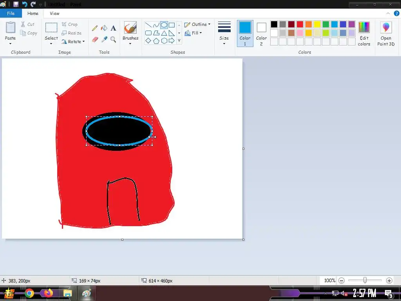Open Firefox from the taskbar
Image resolution: width=401 pixels, height=301 pixels.
[x=48, y=293]
